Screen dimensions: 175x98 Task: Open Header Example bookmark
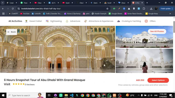point(99,14)
